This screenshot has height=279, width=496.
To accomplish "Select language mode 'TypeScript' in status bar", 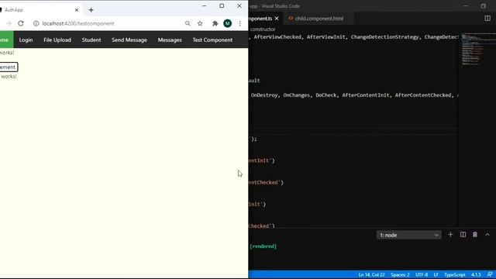I will (455, 275).
